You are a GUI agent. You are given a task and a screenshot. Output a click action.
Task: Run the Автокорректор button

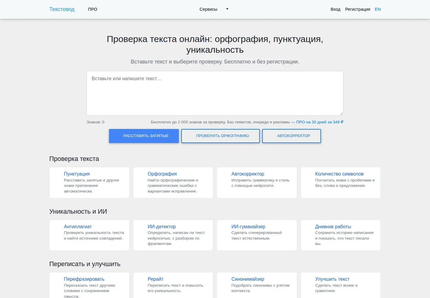(291, 136)
